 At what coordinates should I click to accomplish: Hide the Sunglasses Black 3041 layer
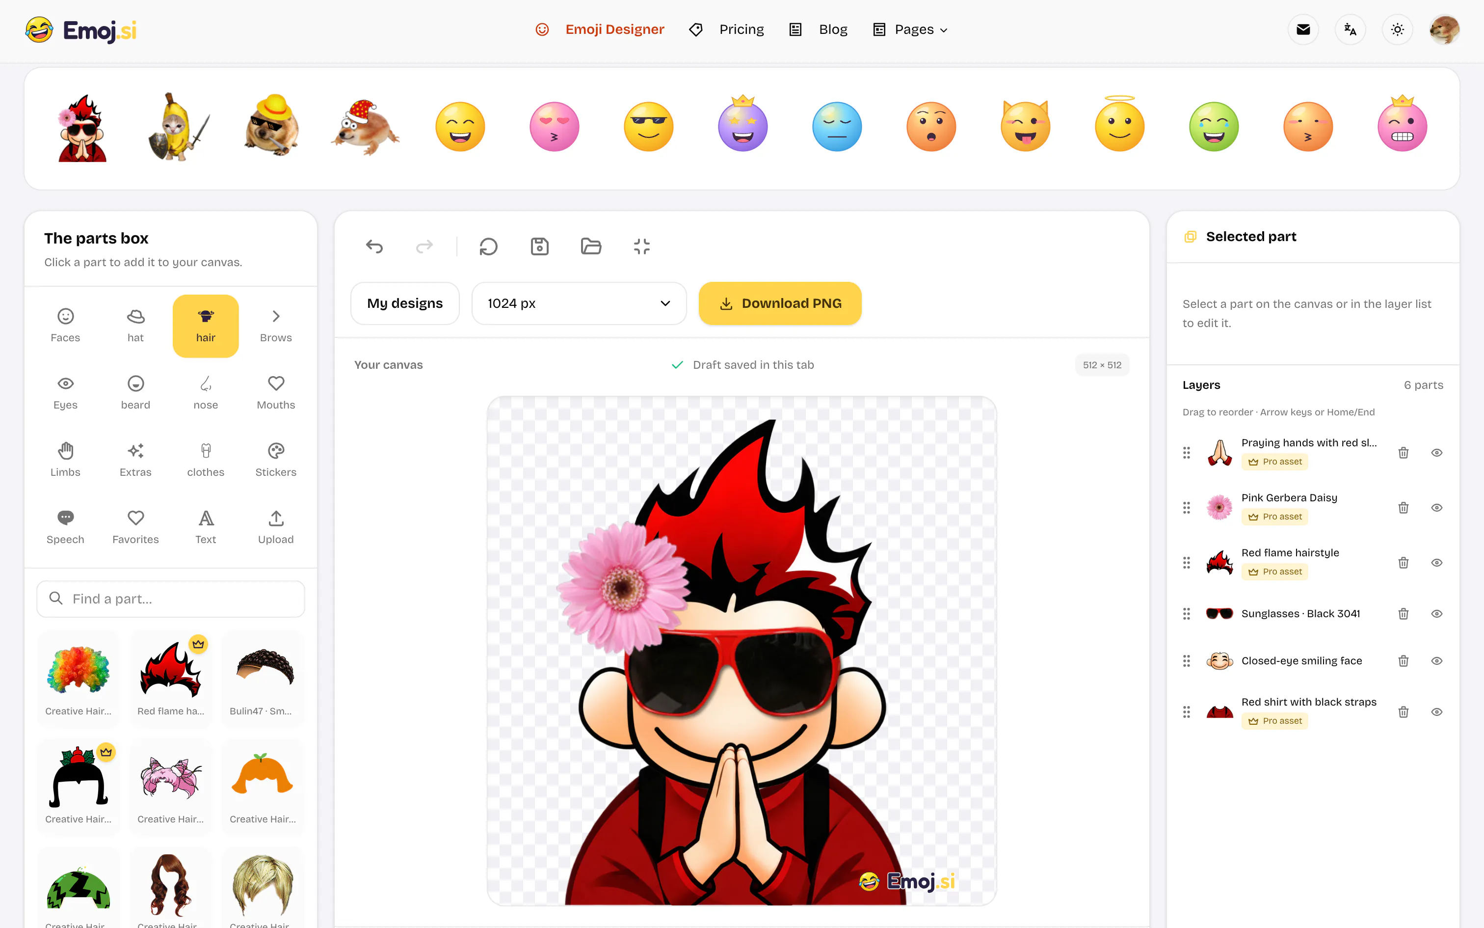[1437, 614]
